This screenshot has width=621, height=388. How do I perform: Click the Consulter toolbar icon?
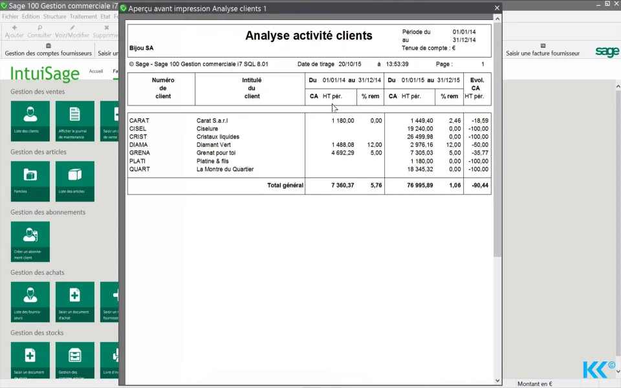point(39,32)
